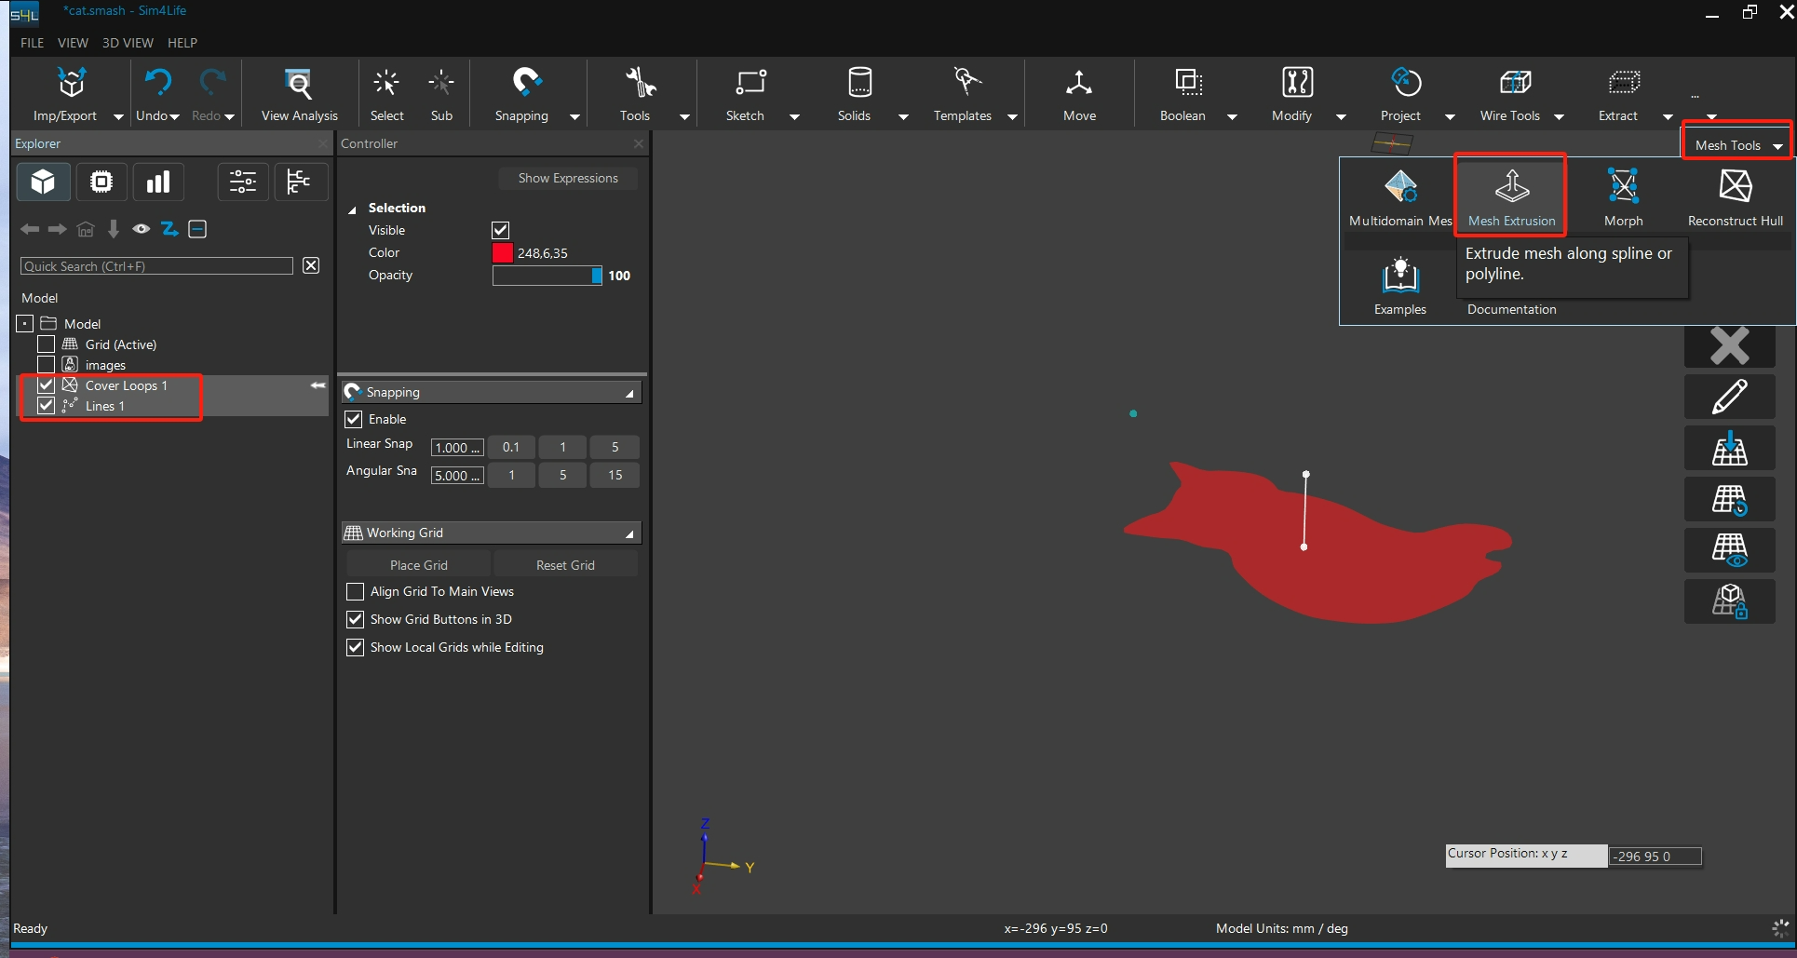Open the Examples book icon
Viewport: 1797px width, 958px height.
[1399, 277]
